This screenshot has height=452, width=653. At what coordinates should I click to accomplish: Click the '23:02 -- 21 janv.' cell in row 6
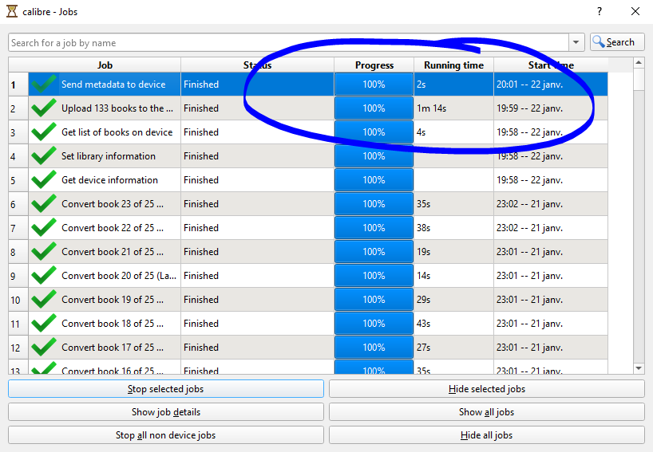(551, 204)
